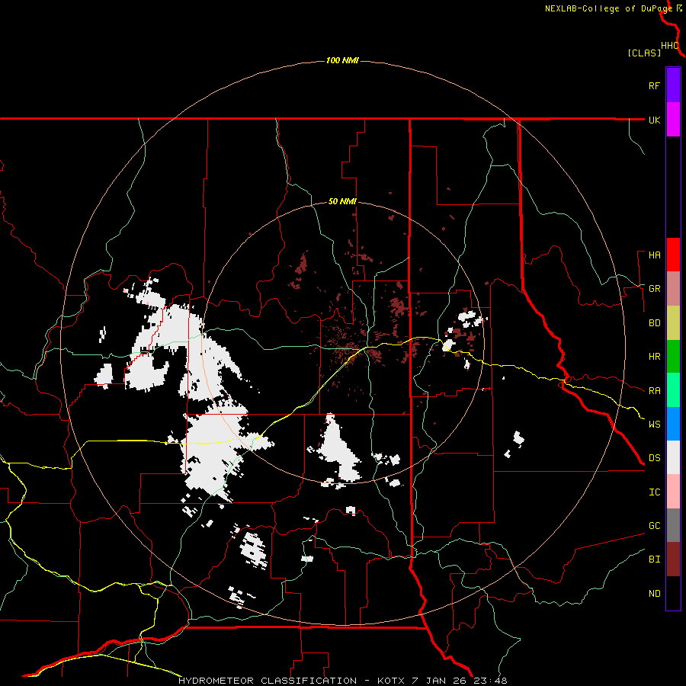Screen dimensions: 686x686
Task: Click the ND legend label
Action: tap(655, 594)
